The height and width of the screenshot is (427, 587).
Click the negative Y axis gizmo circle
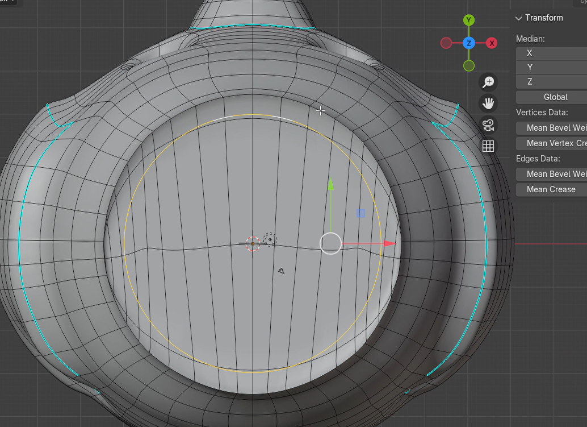pyautogui.click(x=469, y=66)
